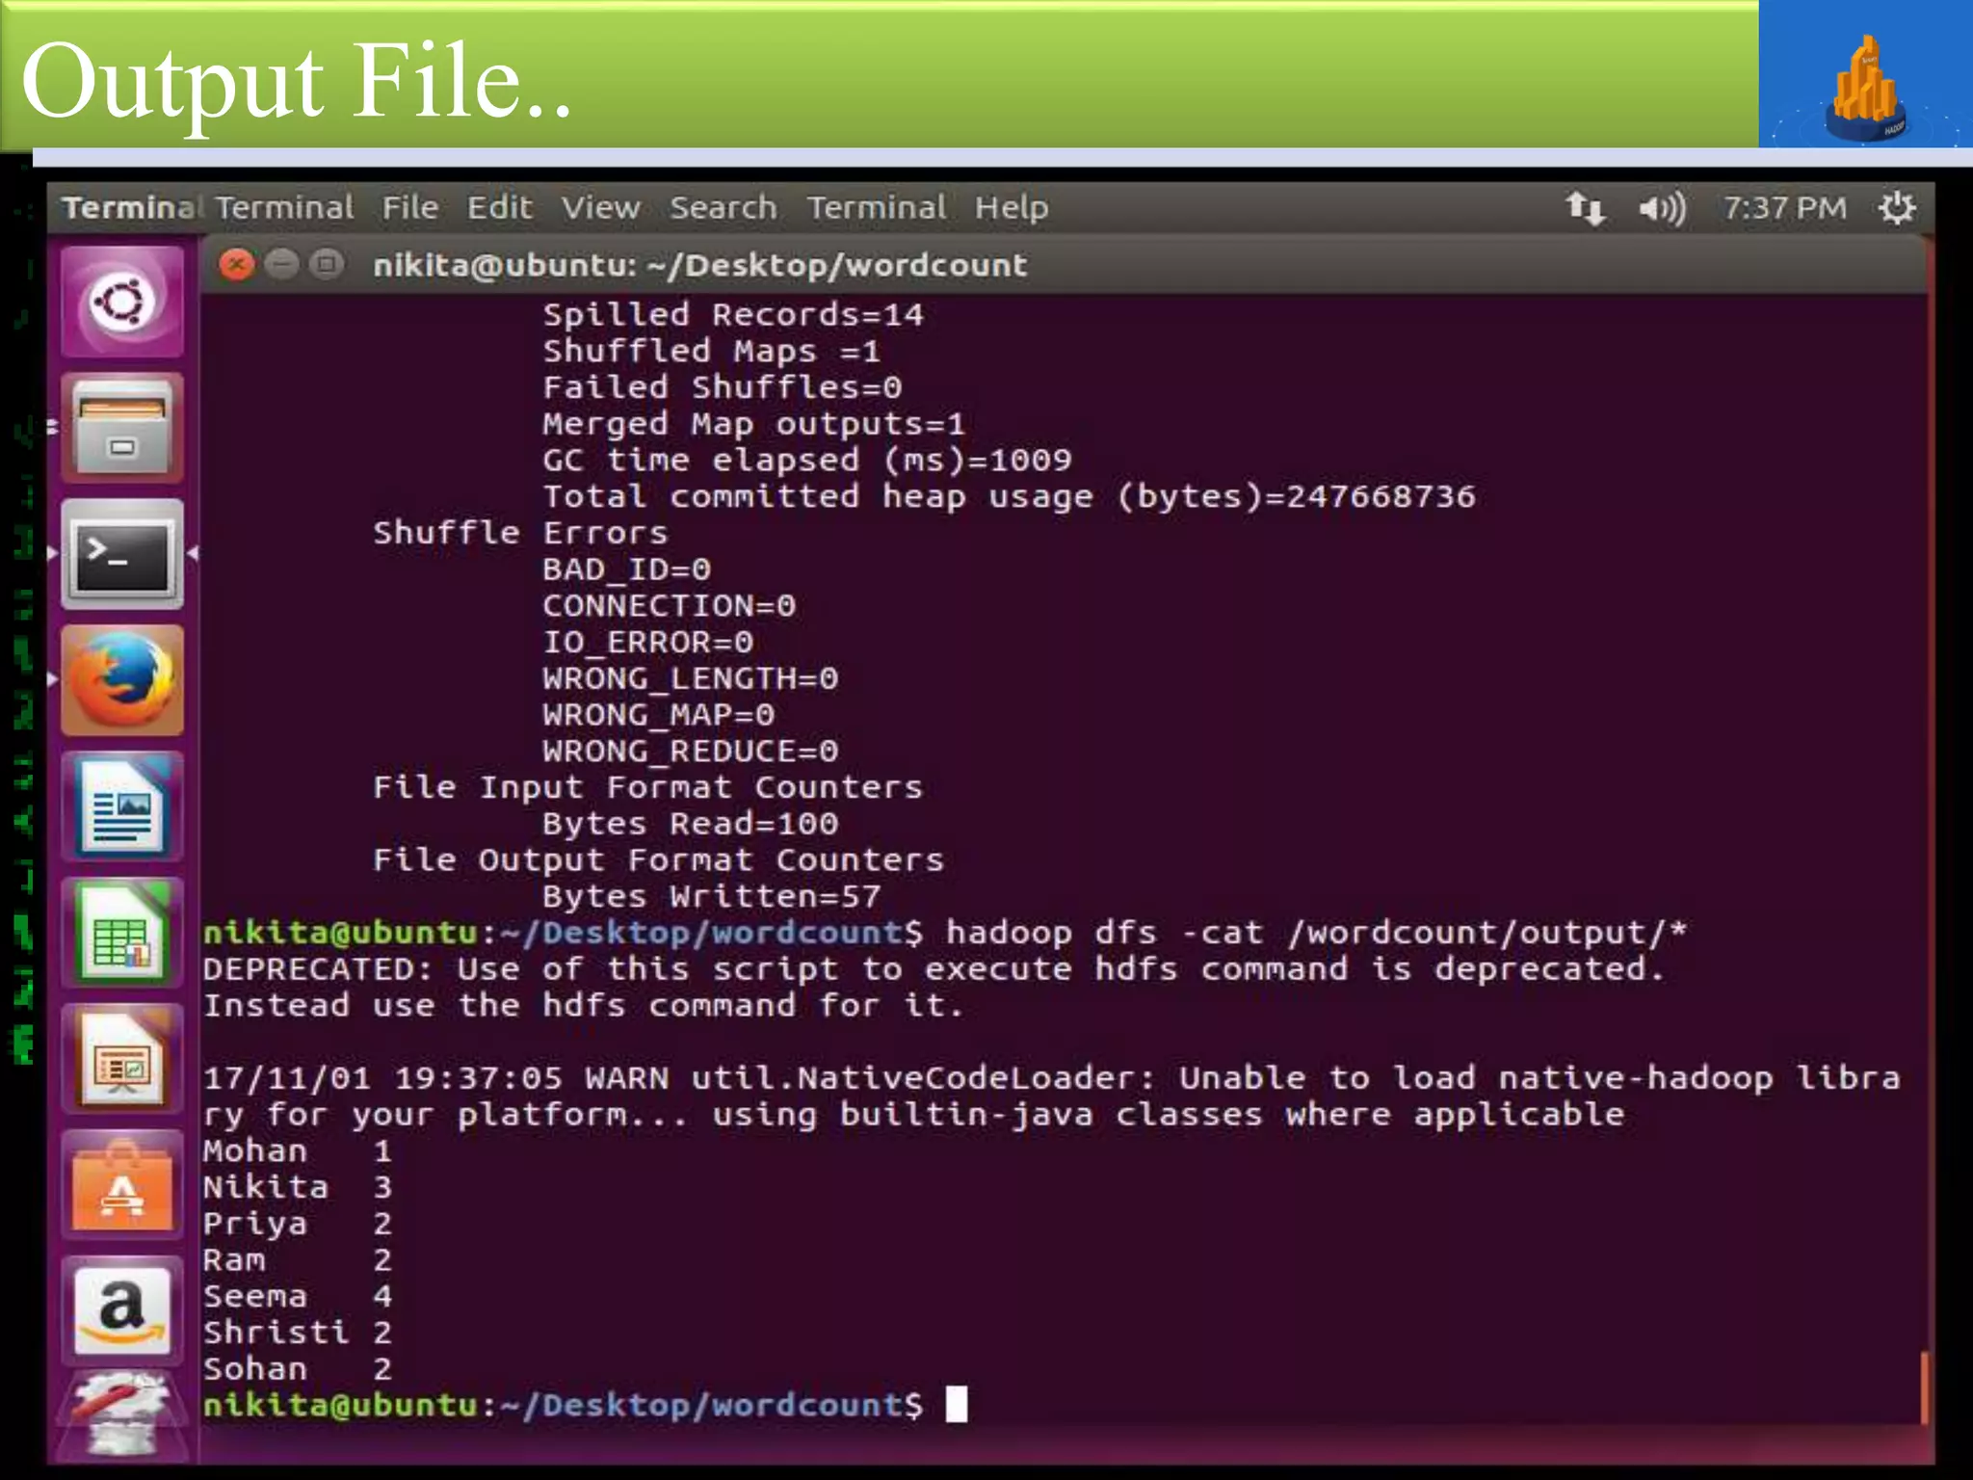Viewport: 1973px width, 1480px height.
Task: Click the 'Shuffled Maps =1' line
Action: pyautogui.click(x=711, y=352)
